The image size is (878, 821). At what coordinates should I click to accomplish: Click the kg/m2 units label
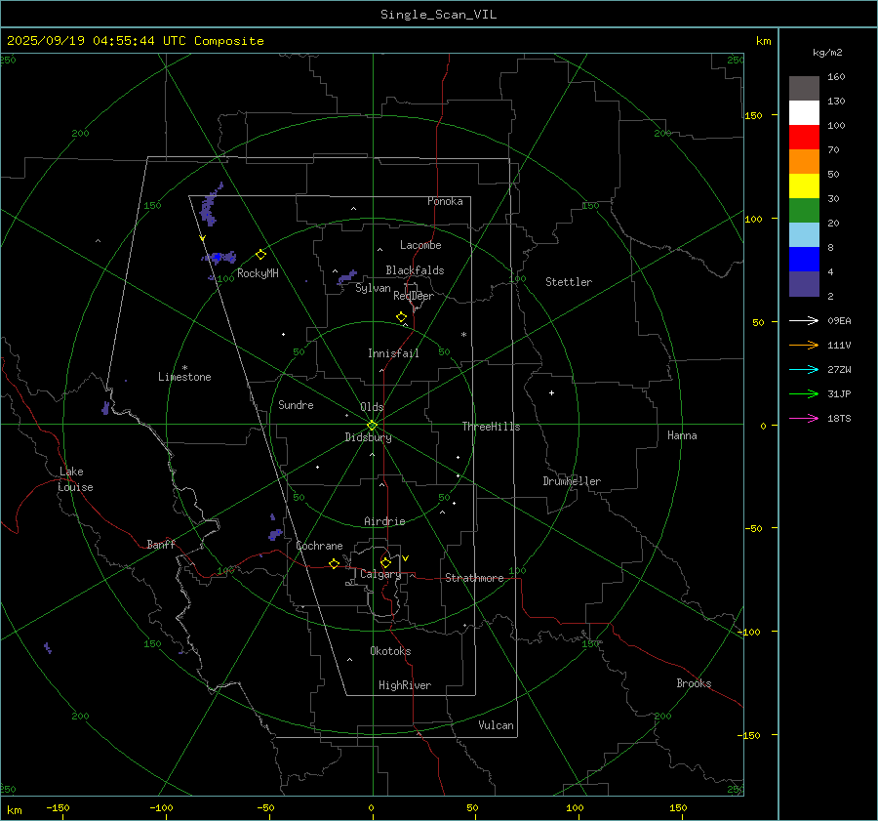point(827,53)
